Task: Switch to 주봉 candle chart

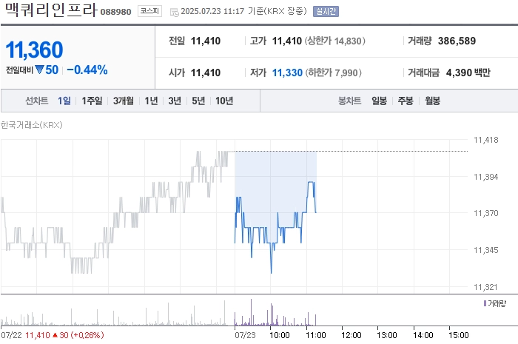Action: click(406, 101)
